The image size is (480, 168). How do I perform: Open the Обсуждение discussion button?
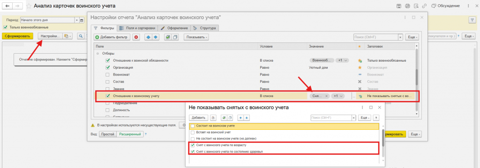point(445,6)
